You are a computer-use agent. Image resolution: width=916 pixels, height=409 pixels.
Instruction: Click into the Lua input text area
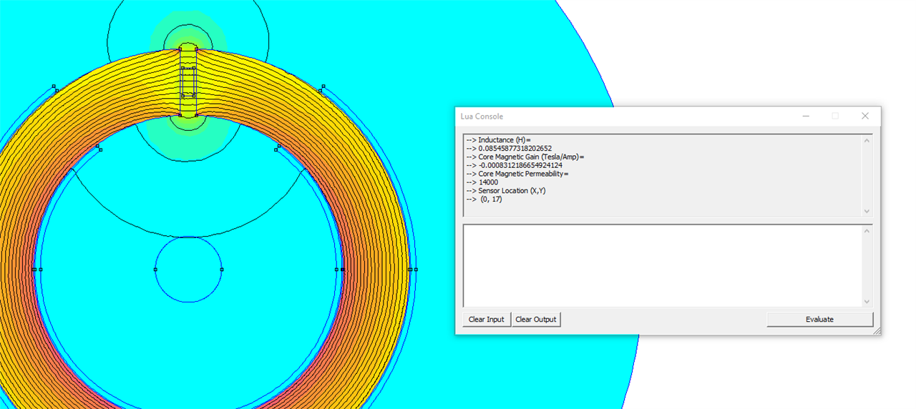pyautogui.click(x=663, y=265)
